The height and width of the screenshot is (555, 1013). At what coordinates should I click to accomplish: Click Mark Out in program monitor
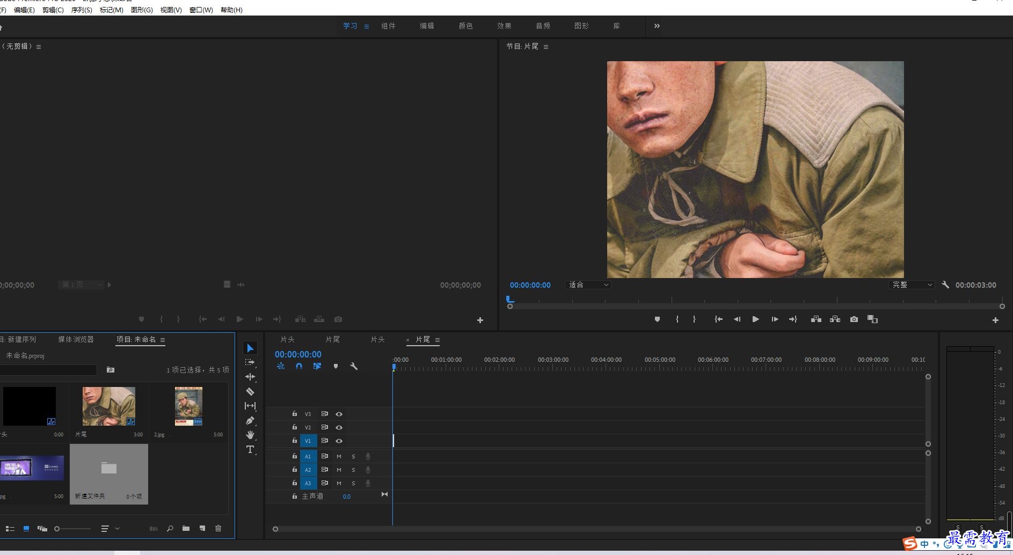point(694,319)
